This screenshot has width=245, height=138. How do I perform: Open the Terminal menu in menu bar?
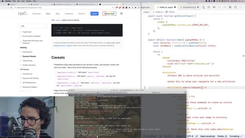tap(8, 1)
